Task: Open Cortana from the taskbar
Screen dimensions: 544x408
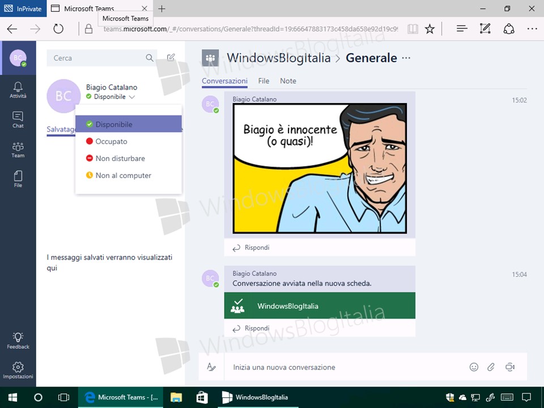Action: tap(38, 397)
